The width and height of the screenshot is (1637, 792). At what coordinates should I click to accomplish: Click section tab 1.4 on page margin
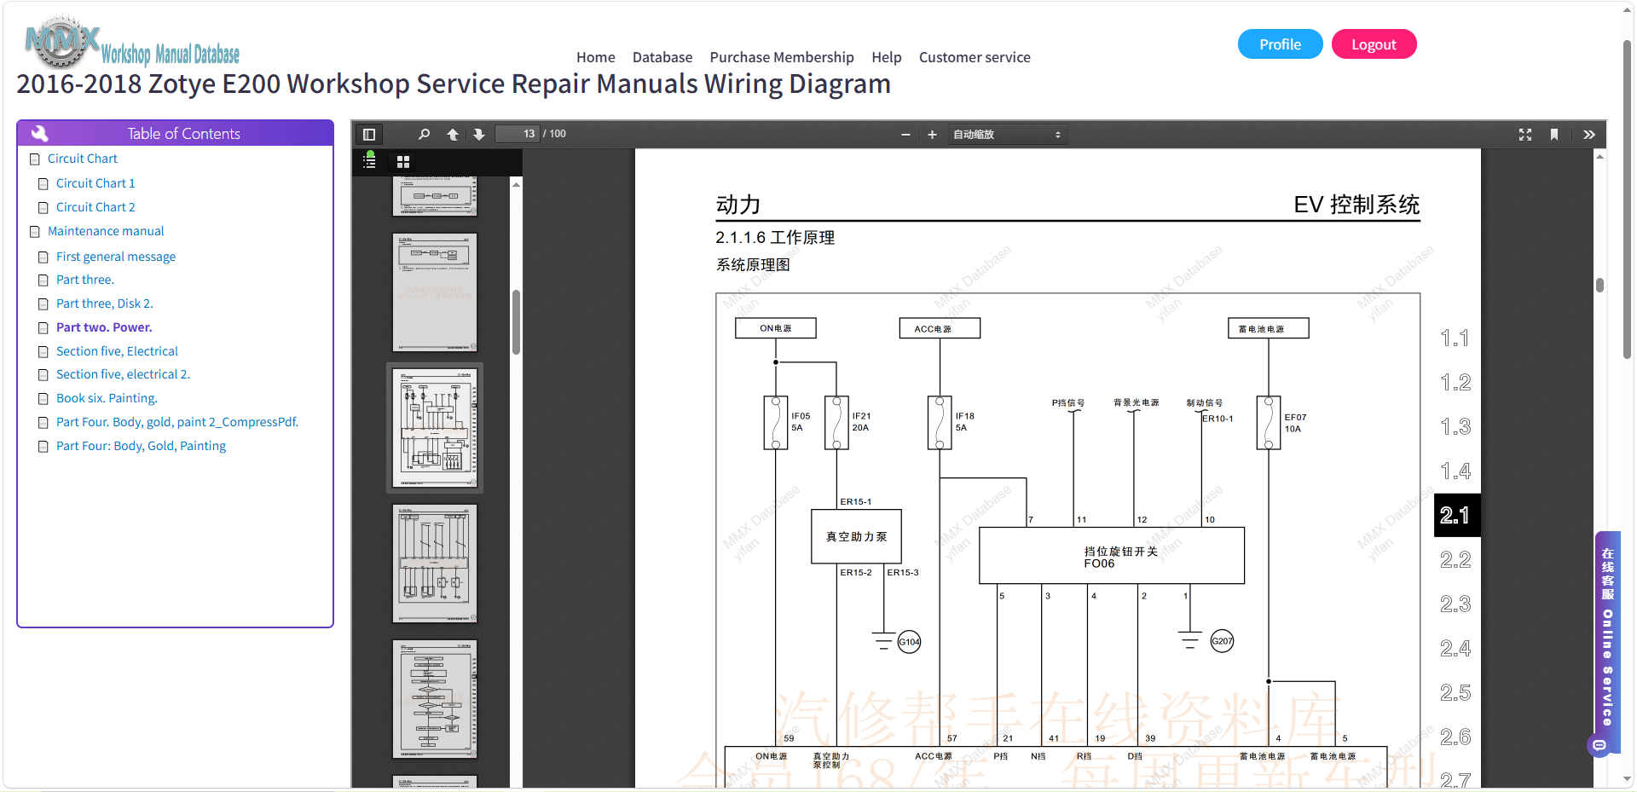(1455, 471)
